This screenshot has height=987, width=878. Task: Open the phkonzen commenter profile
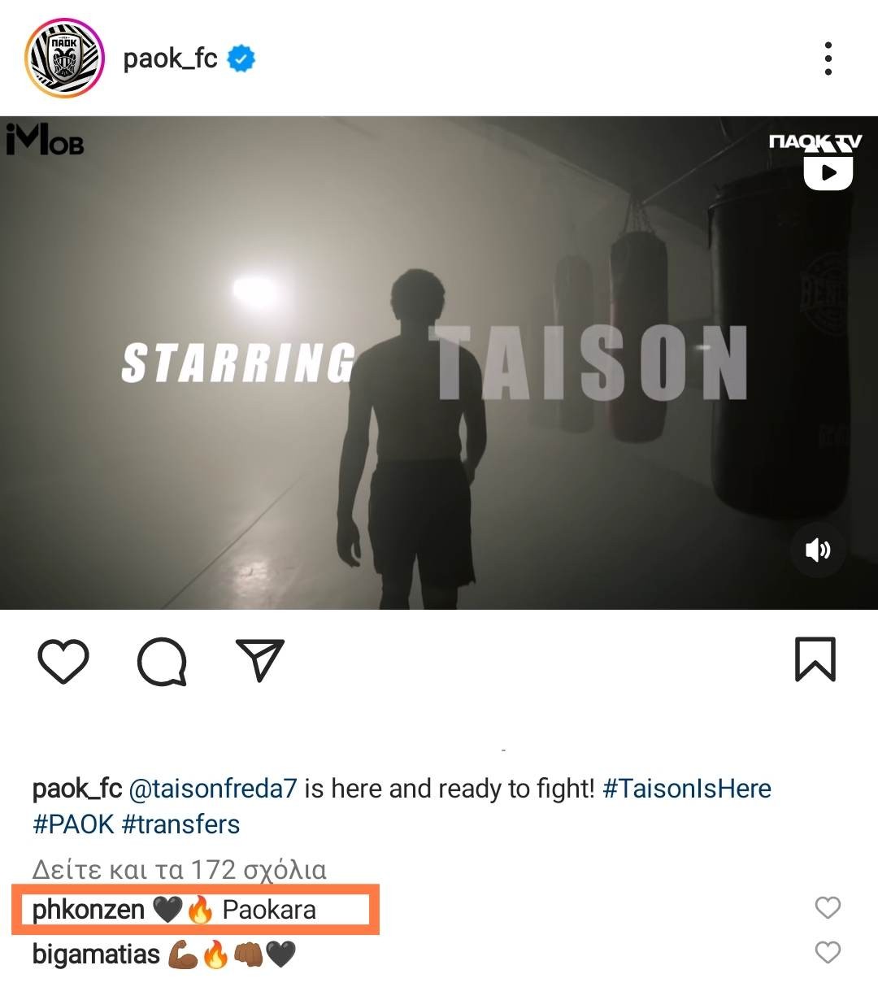click(88, 909)
